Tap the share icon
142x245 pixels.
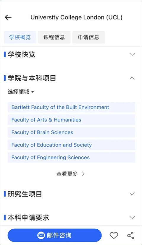pos(130,235)
